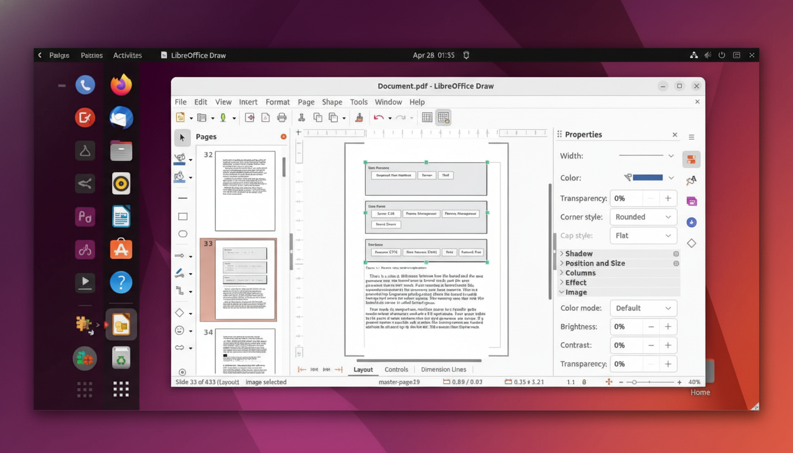This screenshot has height=453, width=793.
Task: Toggle the Display Grid icon
Action: coord(426,117)
